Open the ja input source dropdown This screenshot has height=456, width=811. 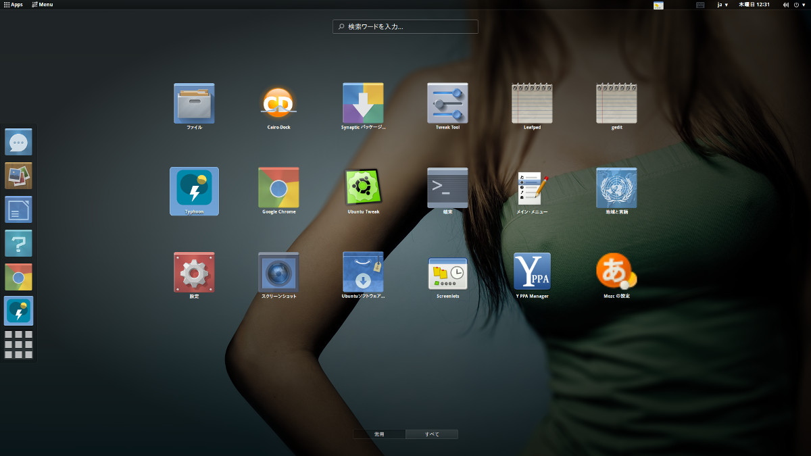click(722, 5)
